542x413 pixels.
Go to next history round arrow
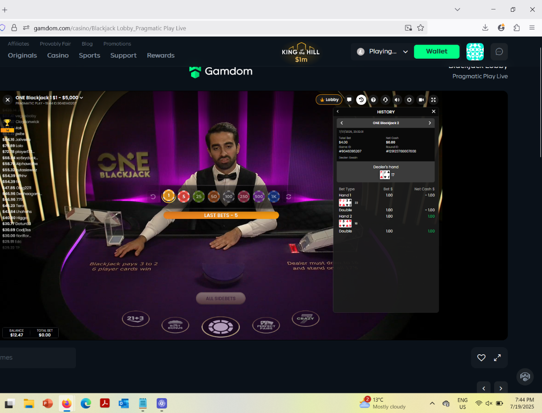click(x=430, y=123)
